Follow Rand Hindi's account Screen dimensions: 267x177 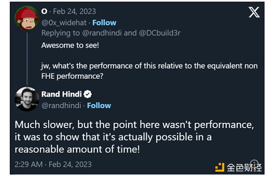coord(99,105)
